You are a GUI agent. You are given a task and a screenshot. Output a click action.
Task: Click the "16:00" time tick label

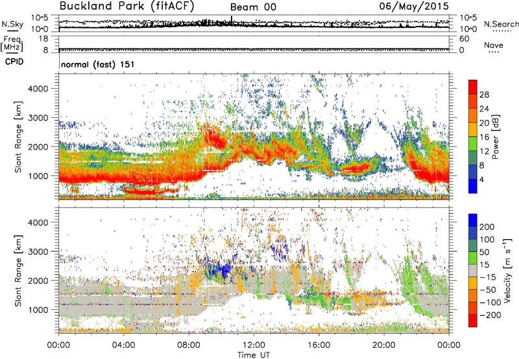[319, 345]
